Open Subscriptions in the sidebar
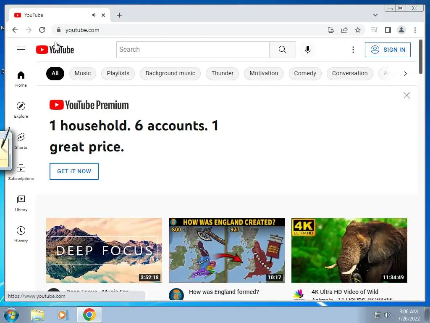 [x=21, y=172]
